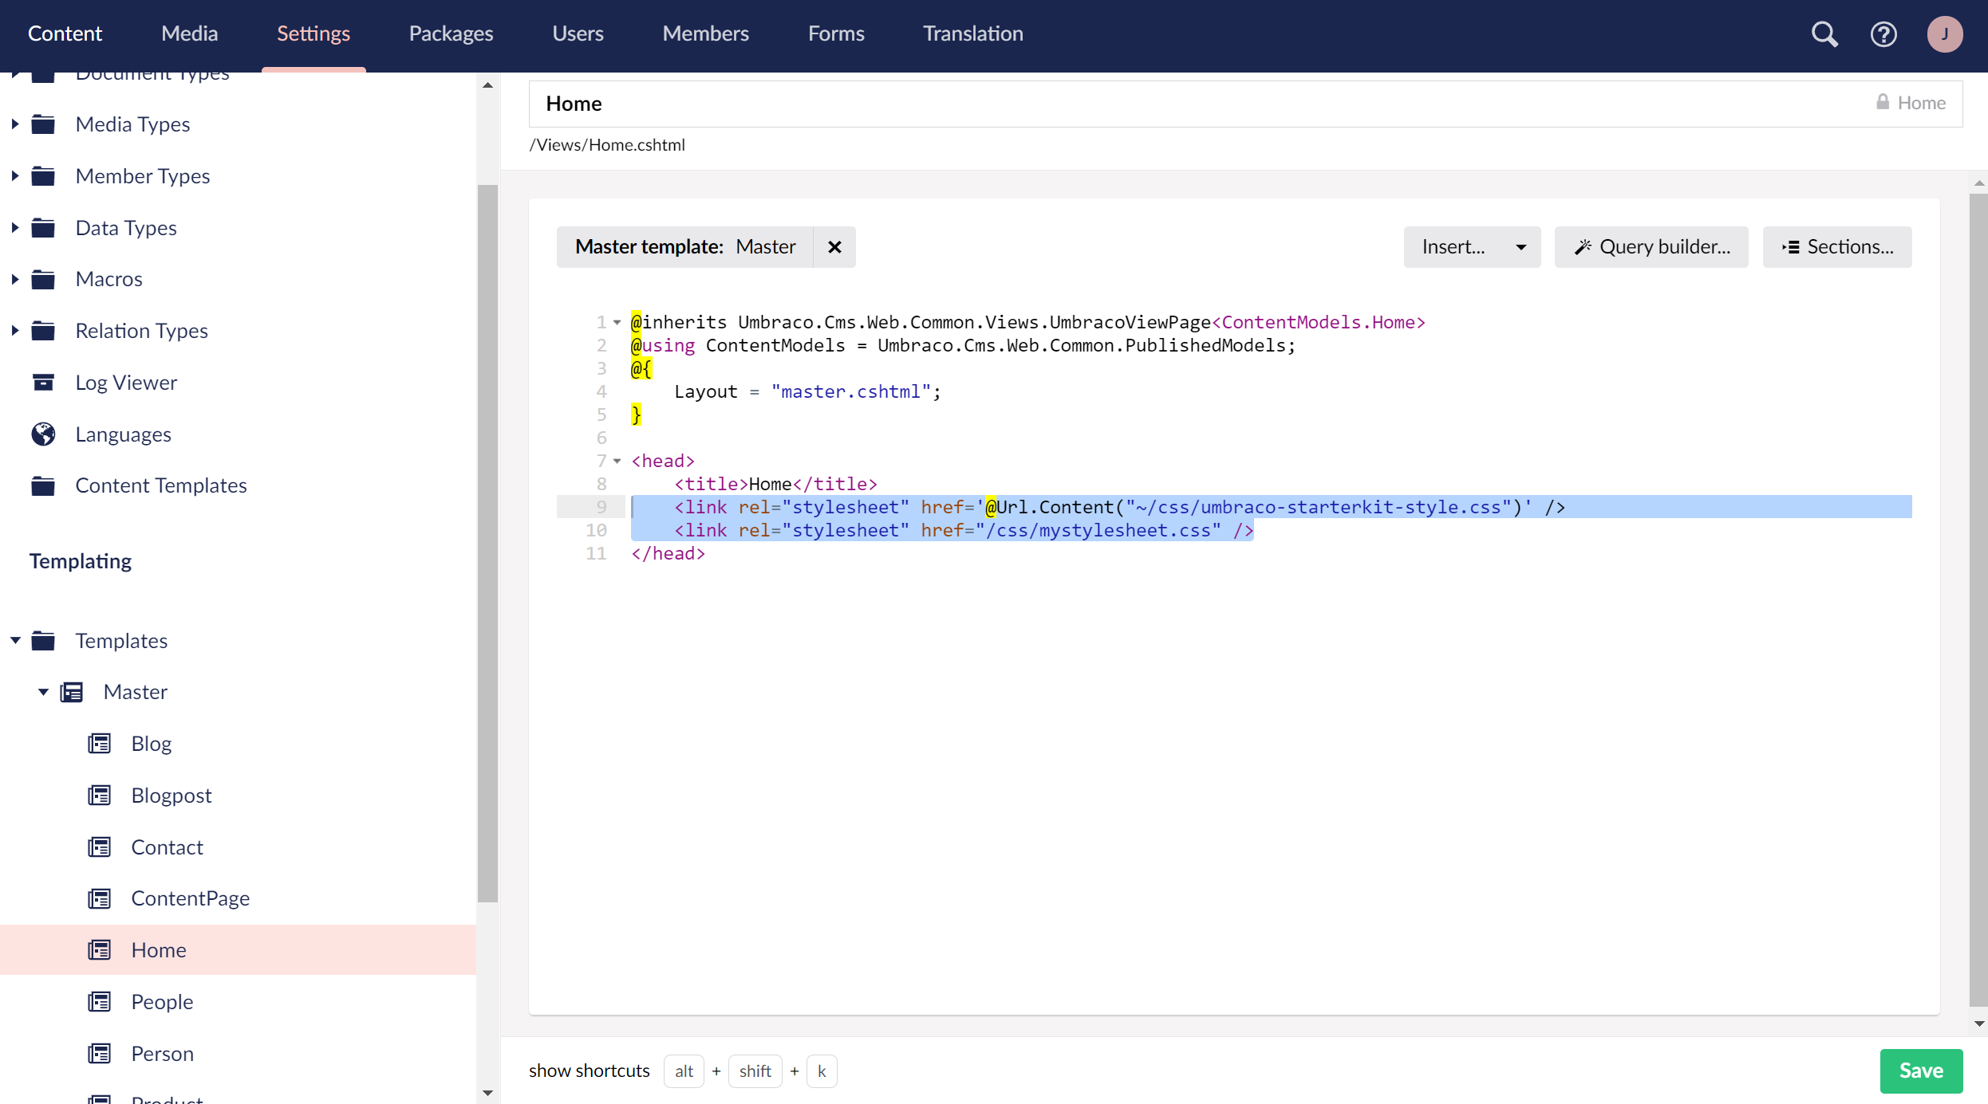Click the Blog template icon

tap(99, 744)
